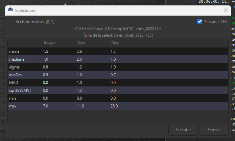
Task: Select the MAD row label
Action: click(x=14, y=83)
